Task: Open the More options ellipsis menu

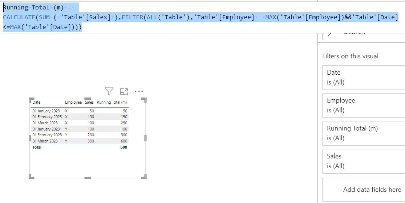Action: pyautogui.click(x=139, y=91)
